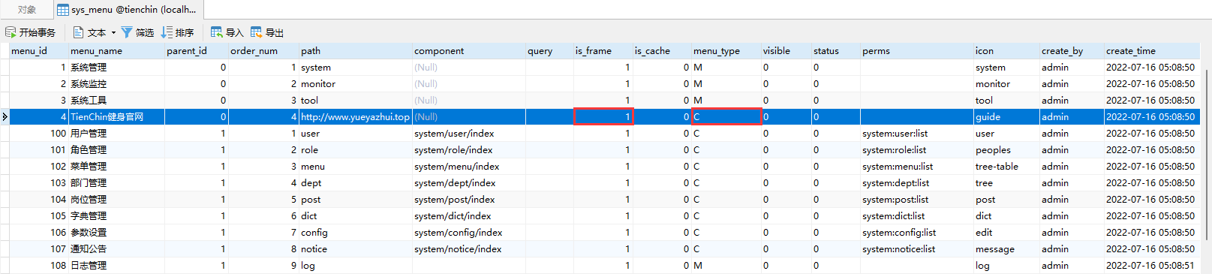Click the Import (导入) button

(227, 32)
